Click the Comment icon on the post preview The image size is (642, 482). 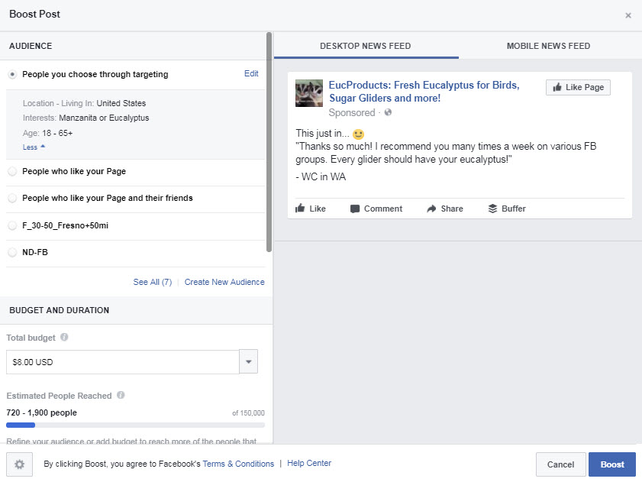[355, 209]
